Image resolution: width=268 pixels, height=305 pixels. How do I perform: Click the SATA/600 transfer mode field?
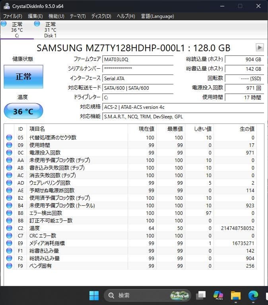pyautogui.click(x=138, y=88)
